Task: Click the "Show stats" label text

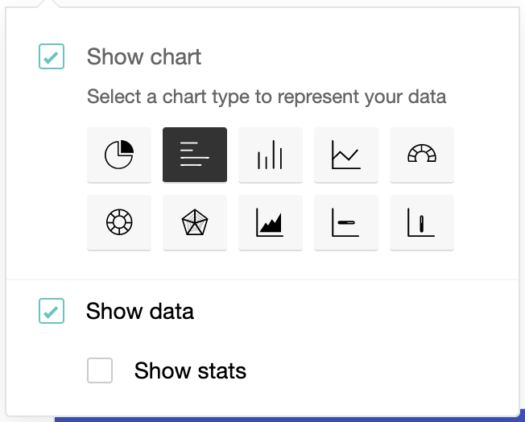Action: click(190, 370)
